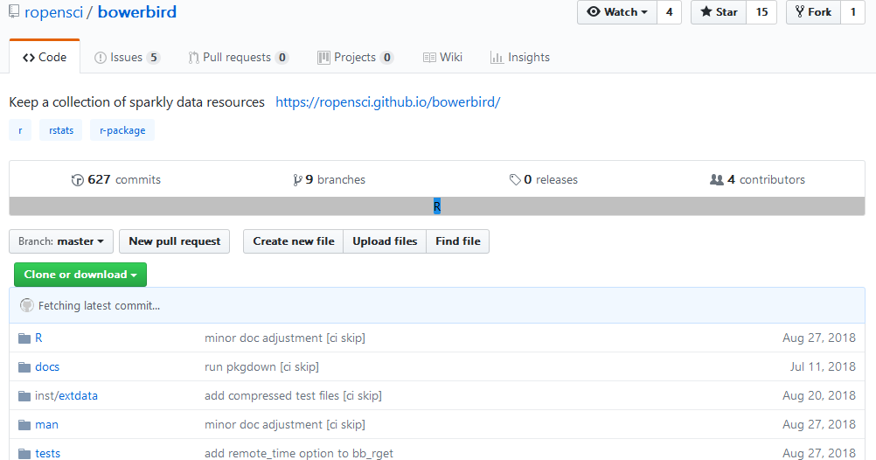Open the Pull requests tab
The width and height of the screenshot is (876, 460).
pos(239,57)
